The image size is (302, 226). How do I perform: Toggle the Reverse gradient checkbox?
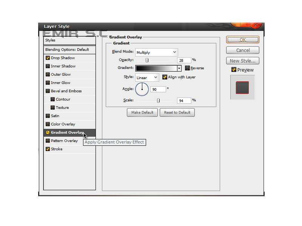(187, 68)
